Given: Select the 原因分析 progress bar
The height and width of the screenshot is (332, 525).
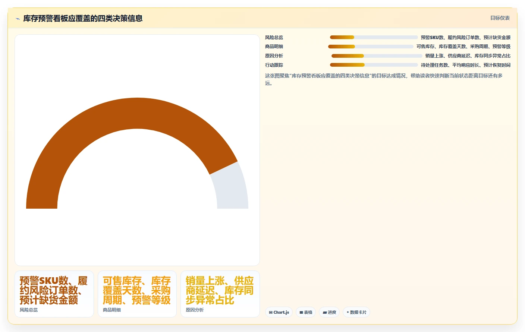Looking at the screenshot, I should [377, 56].
